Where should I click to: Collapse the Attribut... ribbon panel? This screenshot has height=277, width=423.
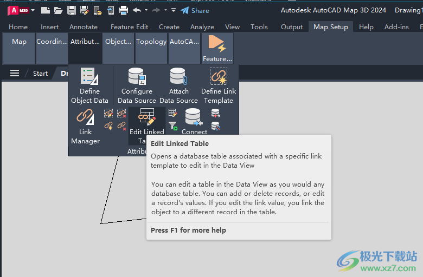[85, 48]
